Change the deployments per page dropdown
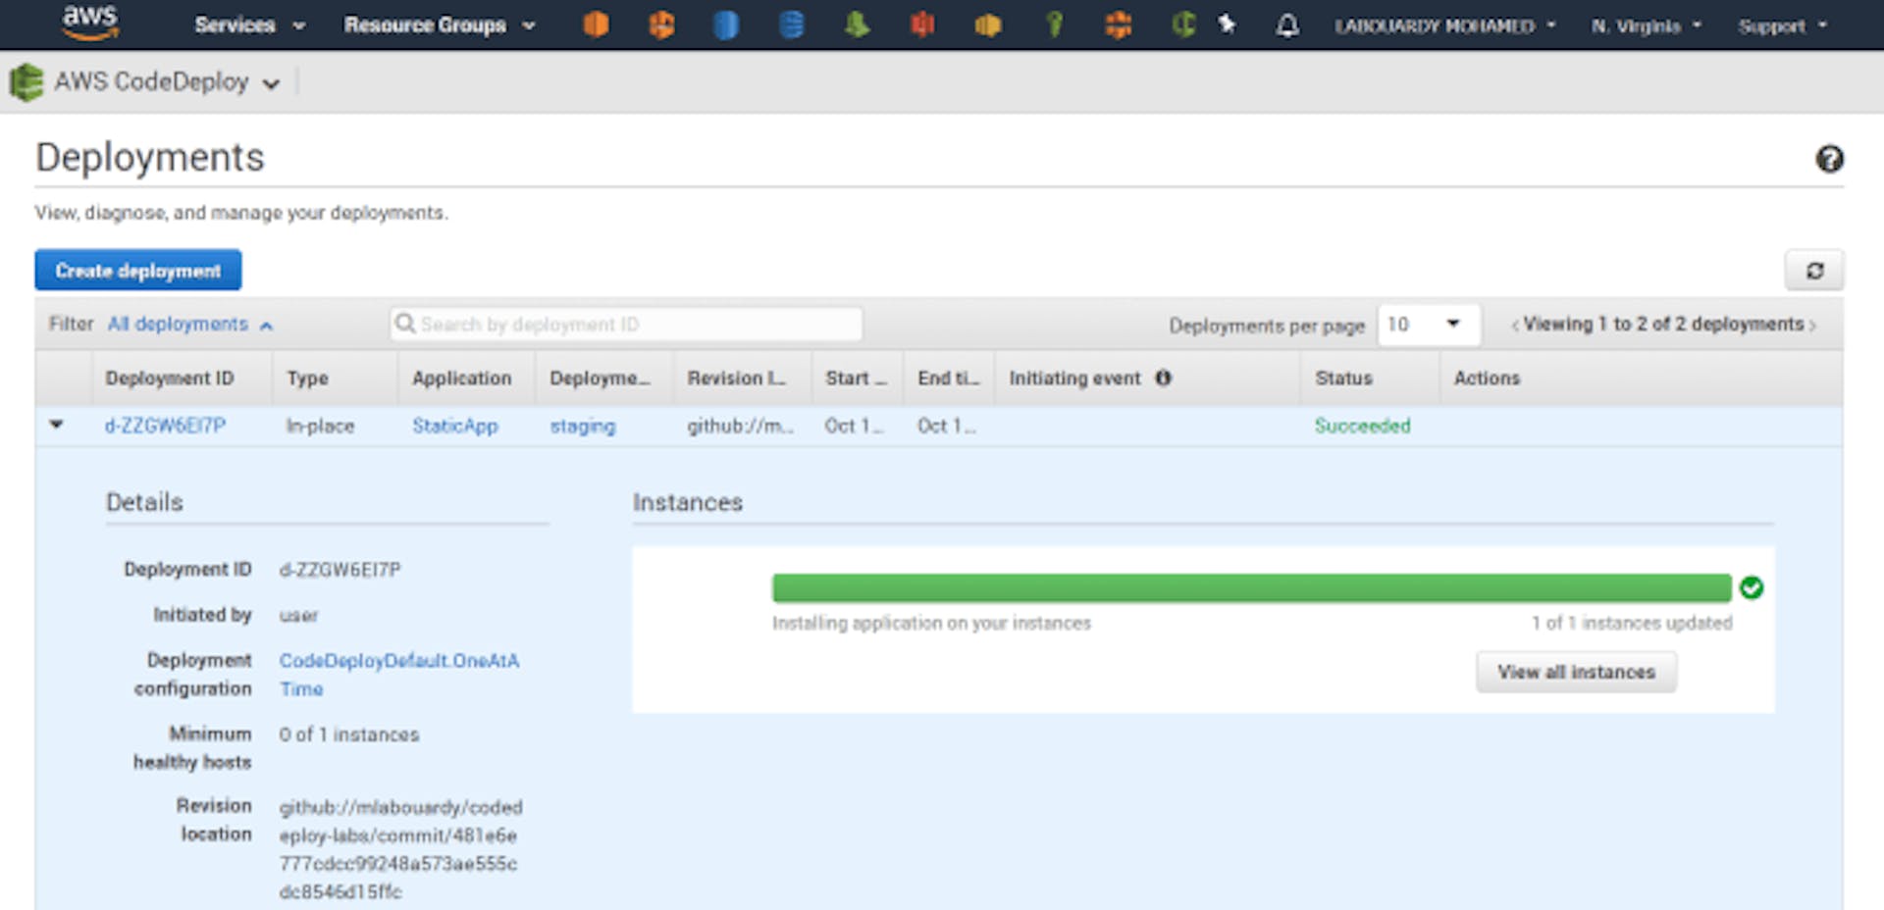Screen dimensions: 1884x910 1429,325
